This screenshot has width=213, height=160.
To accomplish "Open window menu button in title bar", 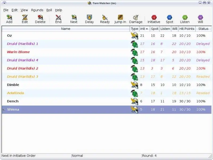I will coord(4,3).
